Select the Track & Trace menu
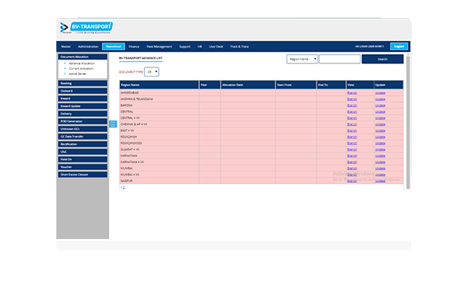This screenshot has width=468, height=285. coord(239,47)
